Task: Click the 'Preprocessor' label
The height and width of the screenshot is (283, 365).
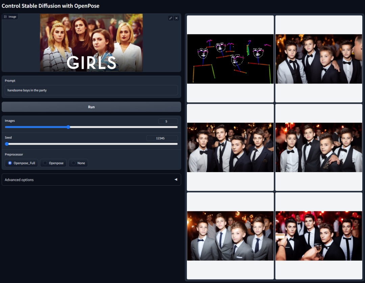Action: coord(14,155)
